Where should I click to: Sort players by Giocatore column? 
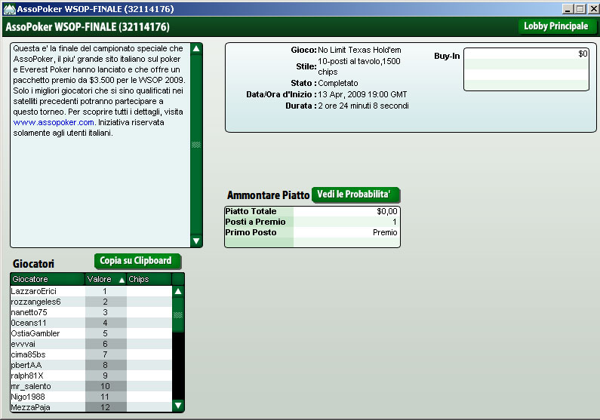tap(48, 279)
